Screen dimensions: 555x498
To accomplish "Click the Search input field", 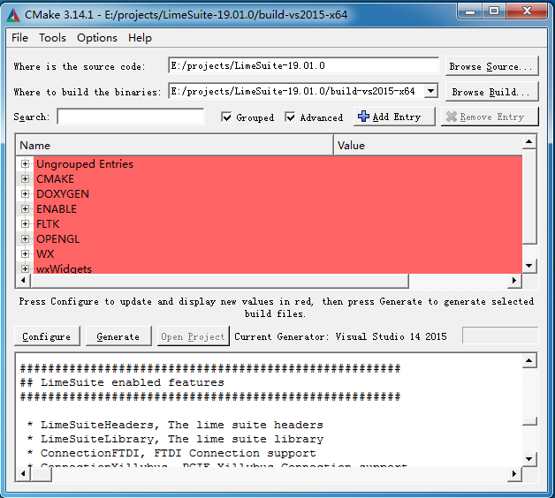I will [130, 117].
